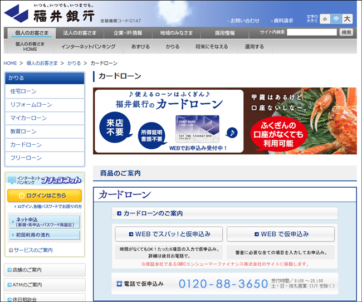Go to HOME in breadcrumb
Viewport: 362px width, 302px height.
[x=10, y=63]
